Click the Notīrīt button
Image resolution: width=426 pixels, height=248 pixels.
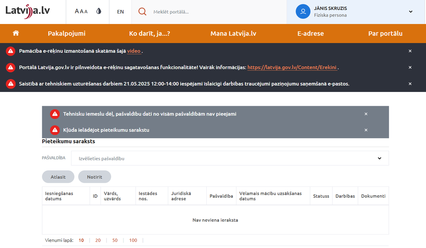tap(94, 177)
